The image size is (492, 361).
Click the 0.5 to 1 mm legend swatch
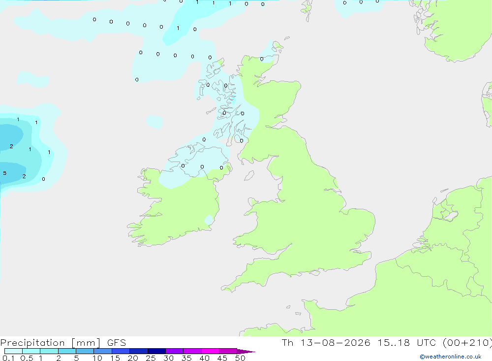31,351
